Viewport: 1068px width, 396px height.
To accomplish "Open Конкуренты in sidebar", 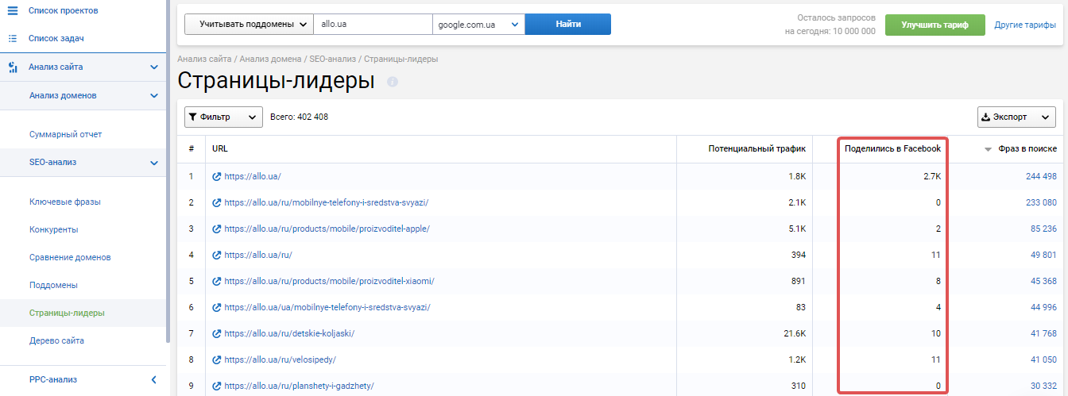I will click(x=54, y=229).
